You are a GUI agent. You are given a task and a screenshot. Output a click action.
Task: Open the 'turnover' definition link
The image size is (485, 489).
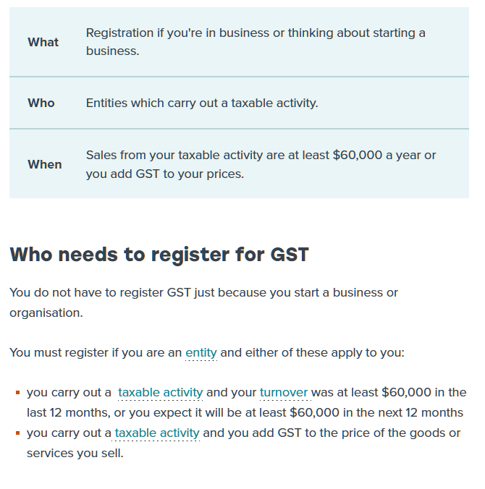tap(284, 392)
